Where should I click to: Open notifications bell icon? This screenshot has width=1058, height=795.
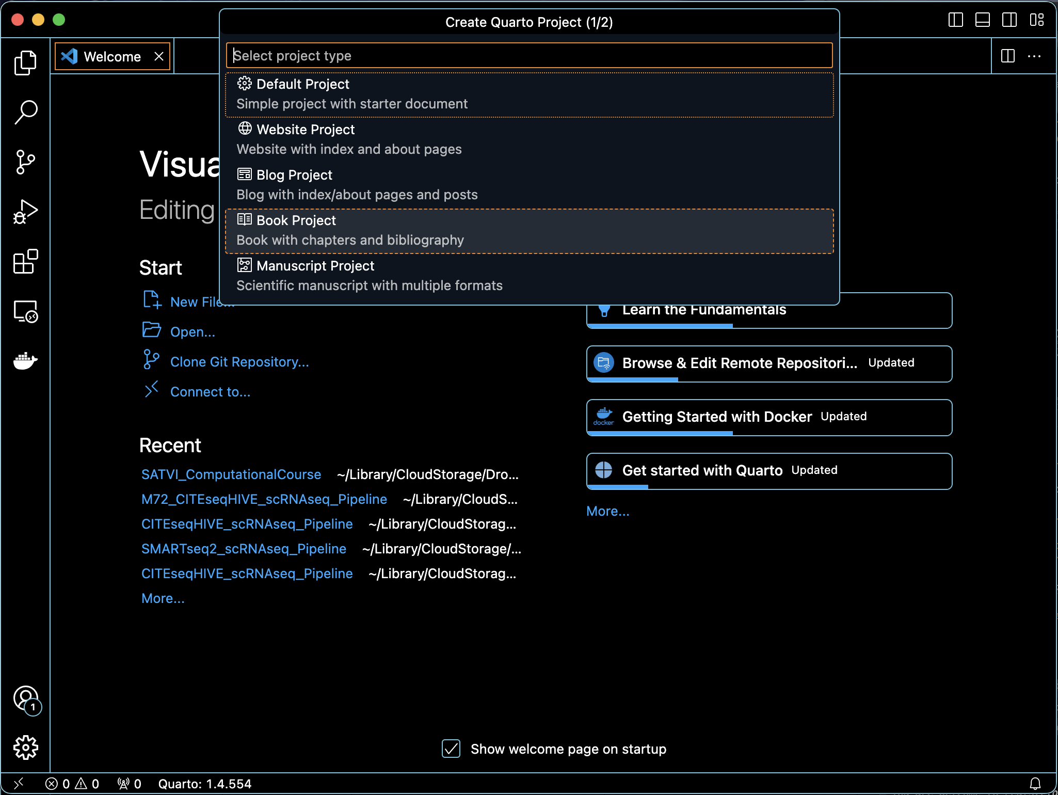[1035, 784]
